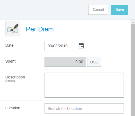Cancel the expense entry
The image size is (135, 116).
[98, 10]
